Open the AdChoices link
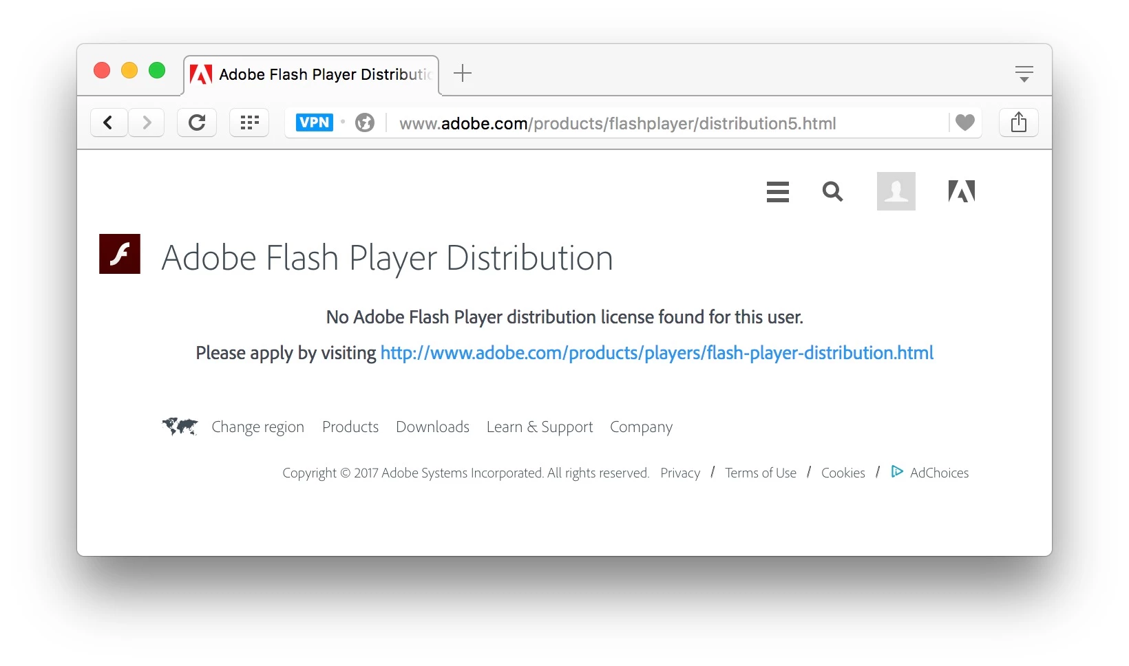This screenshot has height=666, width=1129. (939, 473)
